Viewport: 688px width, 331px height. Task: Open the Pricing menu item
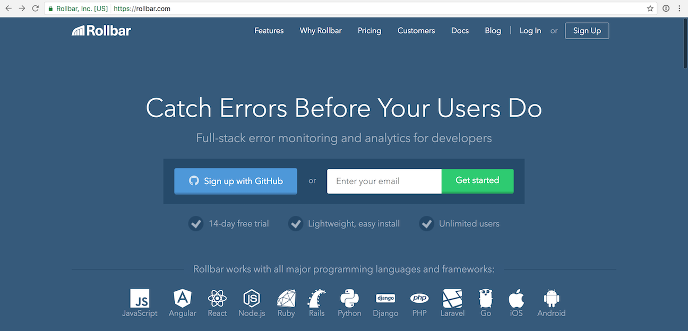(x=369, y=30)
